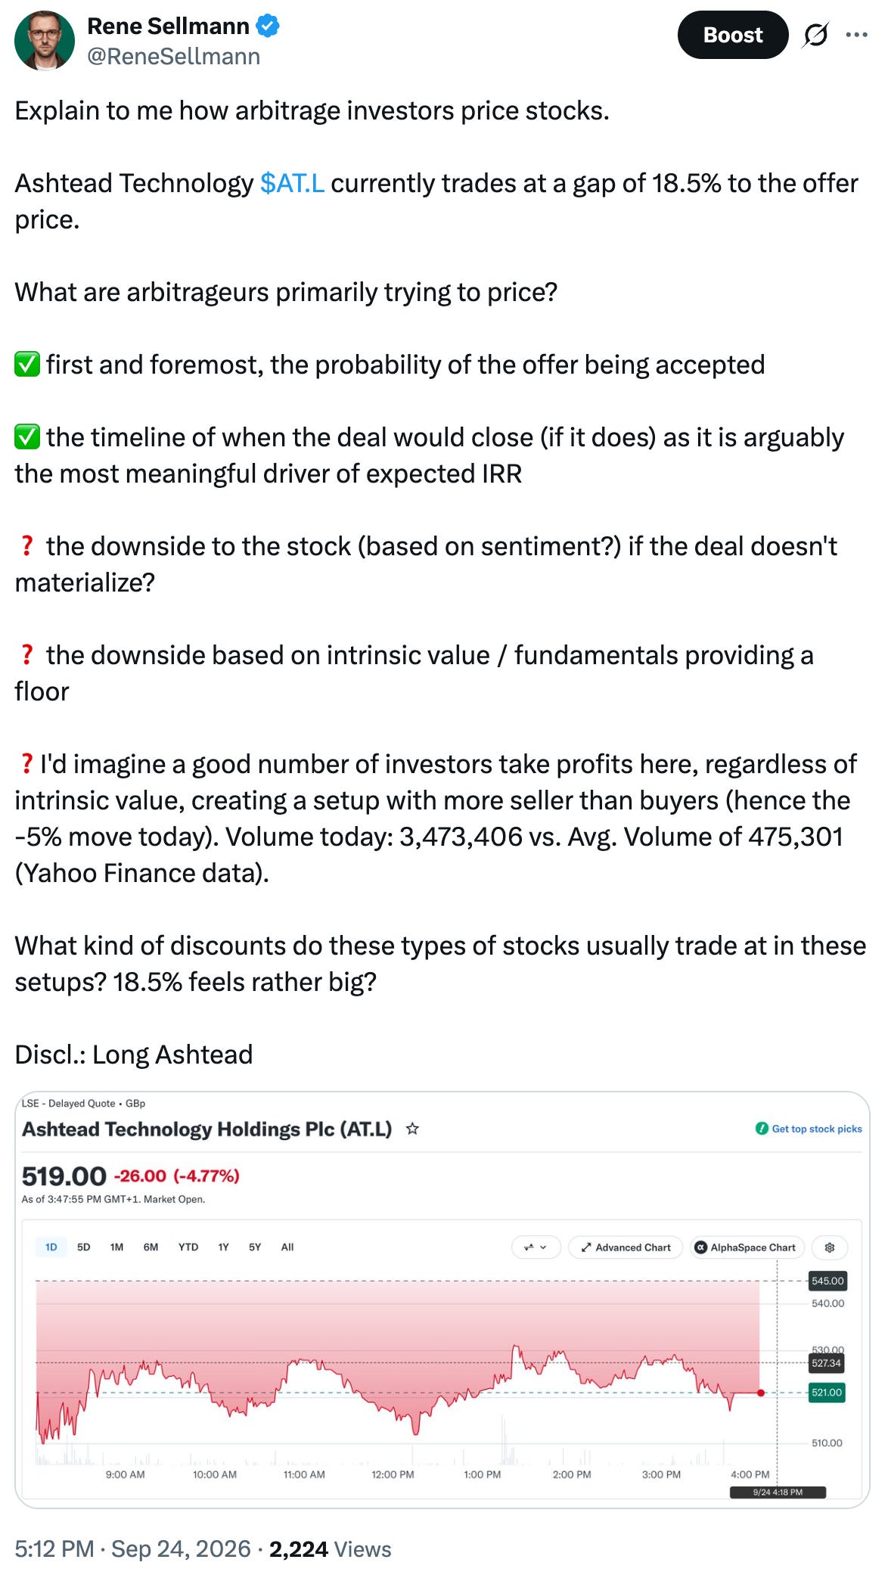Show the All time range
888x1578 pixels.
pyautogui.click(x=287, y=1247)
